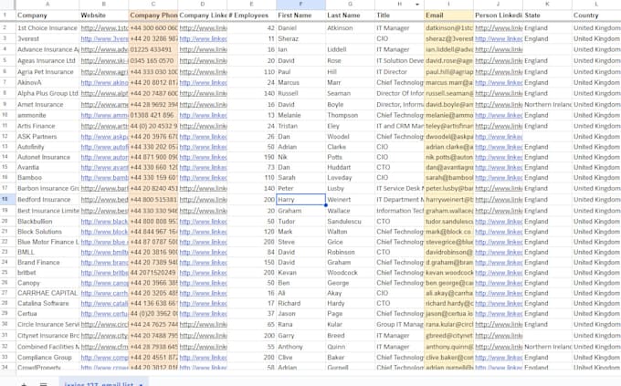Select phone cell '01225 433491'
Image resolution: width=621 pixels, height=386 pixels.
(153, 49)
